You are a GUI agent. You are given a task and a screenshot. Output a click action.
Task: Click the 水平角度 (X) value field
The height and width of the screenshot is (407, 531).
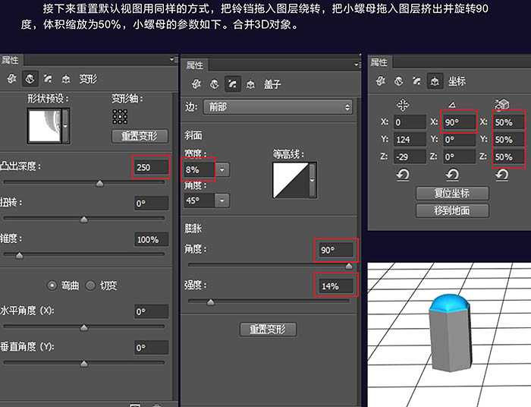(x=151, y=311)
